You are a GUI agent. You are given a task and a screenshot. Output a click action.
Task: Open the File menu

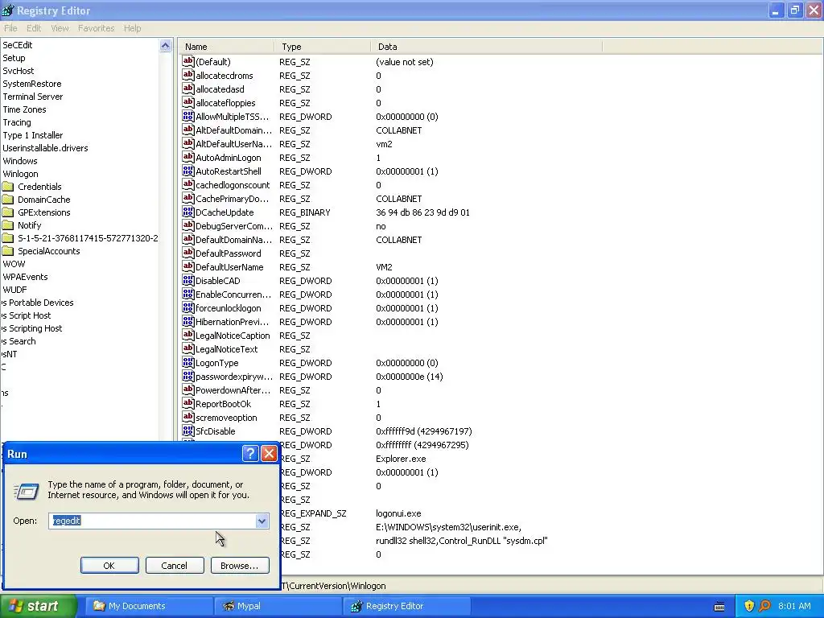pos(10,28)
